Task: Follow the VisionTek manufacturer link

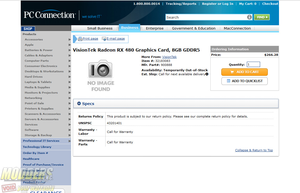Action: click(x=169, y=57)
